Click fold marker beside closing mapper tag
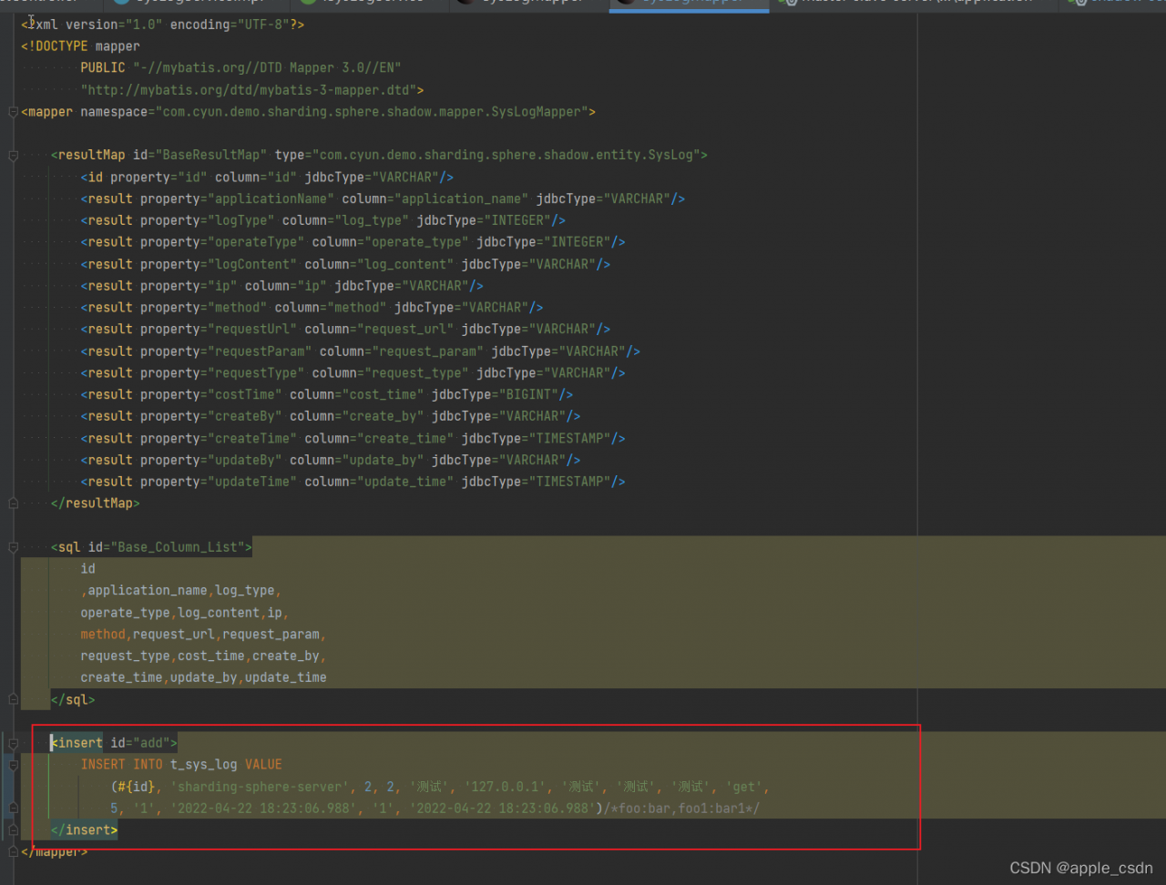Image resolution: width=1166 pixels, height=885 pixels. pos(13,851)
